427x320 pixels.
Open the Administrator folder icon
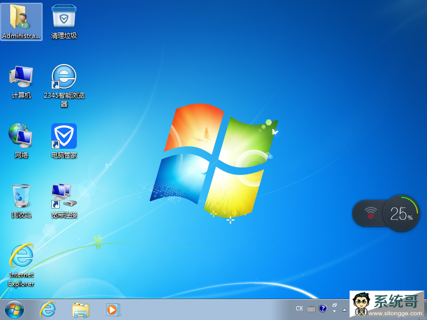(x=21, y=22)
